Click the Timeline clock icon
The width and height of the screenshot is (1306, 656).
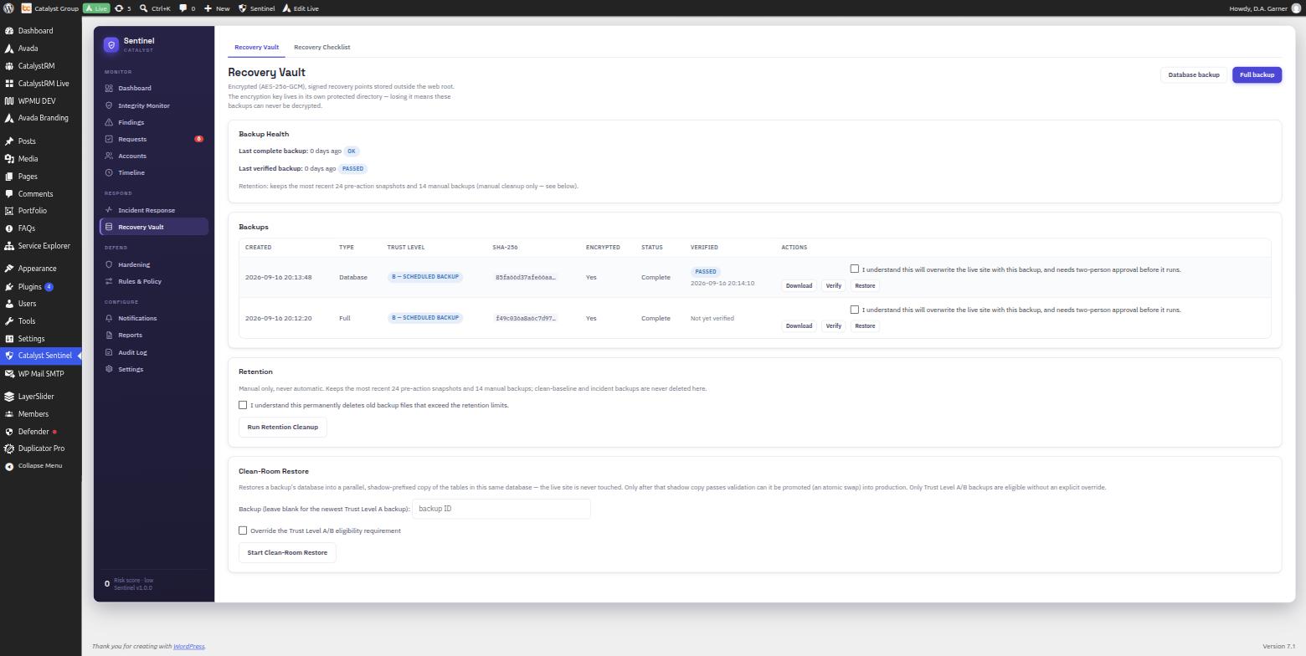109,172
